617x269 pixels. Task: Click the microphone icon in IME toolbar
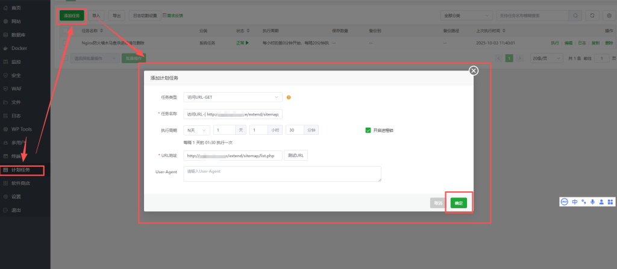[592, 202]
